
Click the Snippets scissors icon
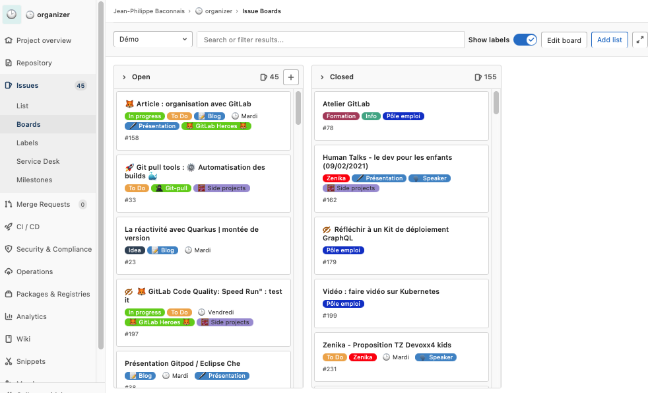point(9,361)
